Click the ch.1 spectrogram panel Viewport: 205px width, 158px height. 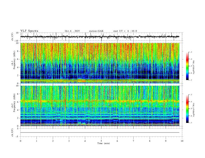100,63
